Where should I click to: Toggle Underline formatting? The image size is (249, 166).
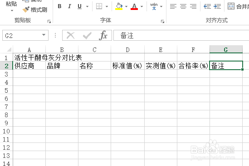point(79,6)
